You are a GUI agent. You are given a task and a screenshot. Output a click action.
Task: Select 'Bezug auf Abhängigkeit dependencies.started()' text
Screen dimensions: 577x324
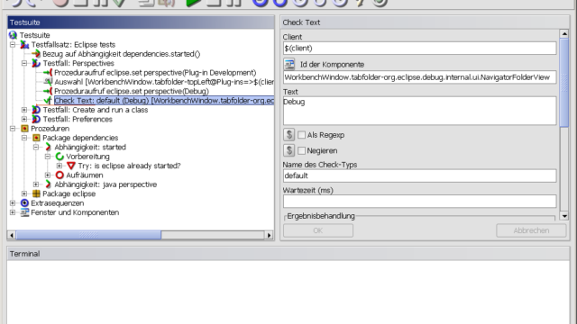tap(122, 54)
